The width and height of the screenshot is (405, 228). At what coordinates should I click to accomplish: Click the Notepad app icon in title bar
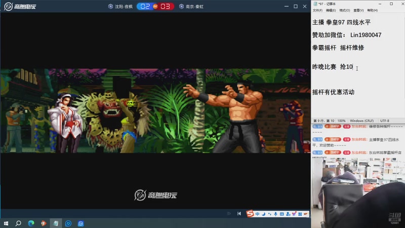[x=315, y=4]
